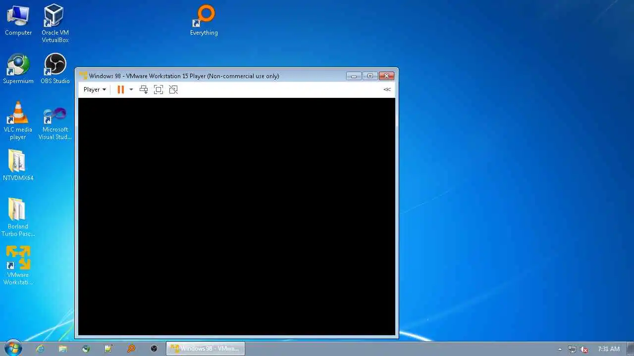This screenshot has height=356, width=634.
Task: Show hidden system tray icons arrow
Action: (x=560, y=349)
